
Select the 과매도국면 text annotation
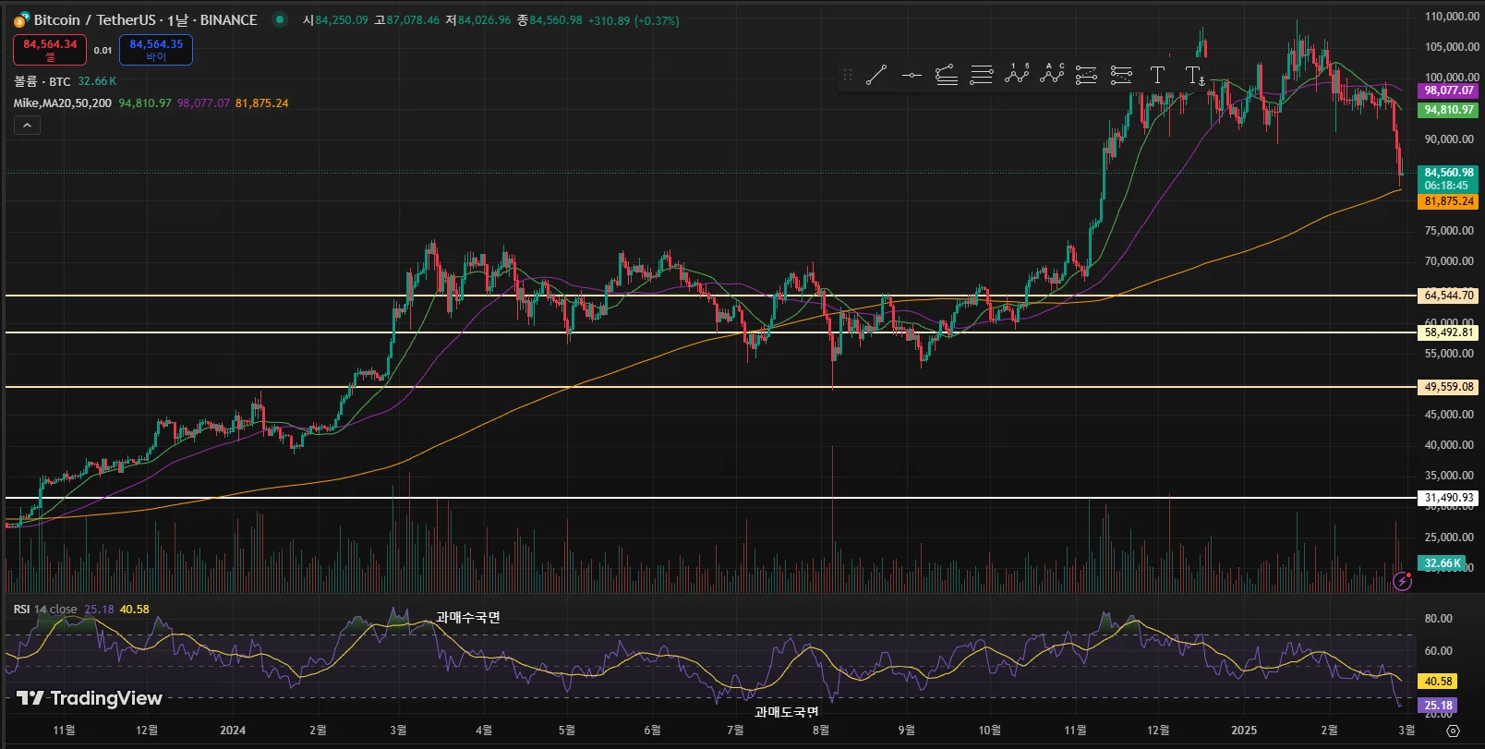pyautogui.click(x=787, y=712)
